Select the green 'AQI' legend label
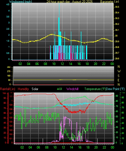This screenshot has width=126, height=151. pyautogui.click(x=59, y=89)
